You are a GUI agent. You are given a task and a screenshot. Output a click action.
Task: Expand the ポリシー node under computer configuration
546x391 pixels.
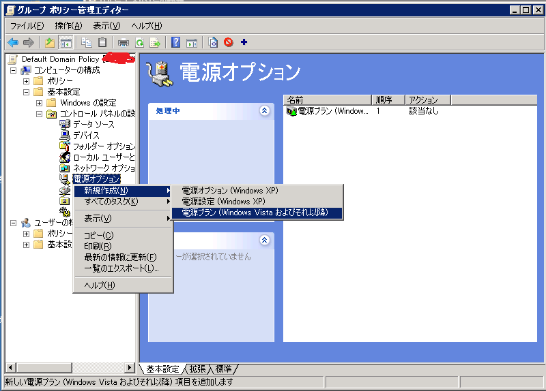[26, 81]
